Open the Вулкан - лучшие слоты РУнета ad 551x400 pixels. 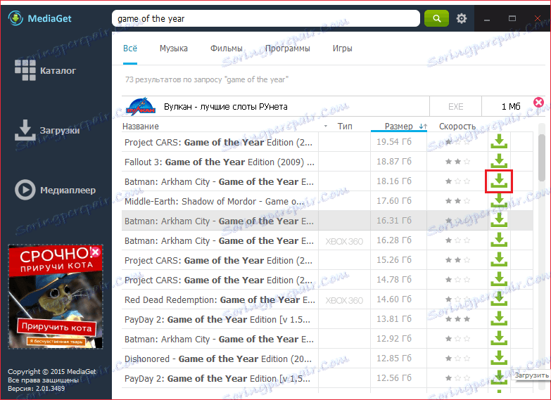click(x=226, y=107)
